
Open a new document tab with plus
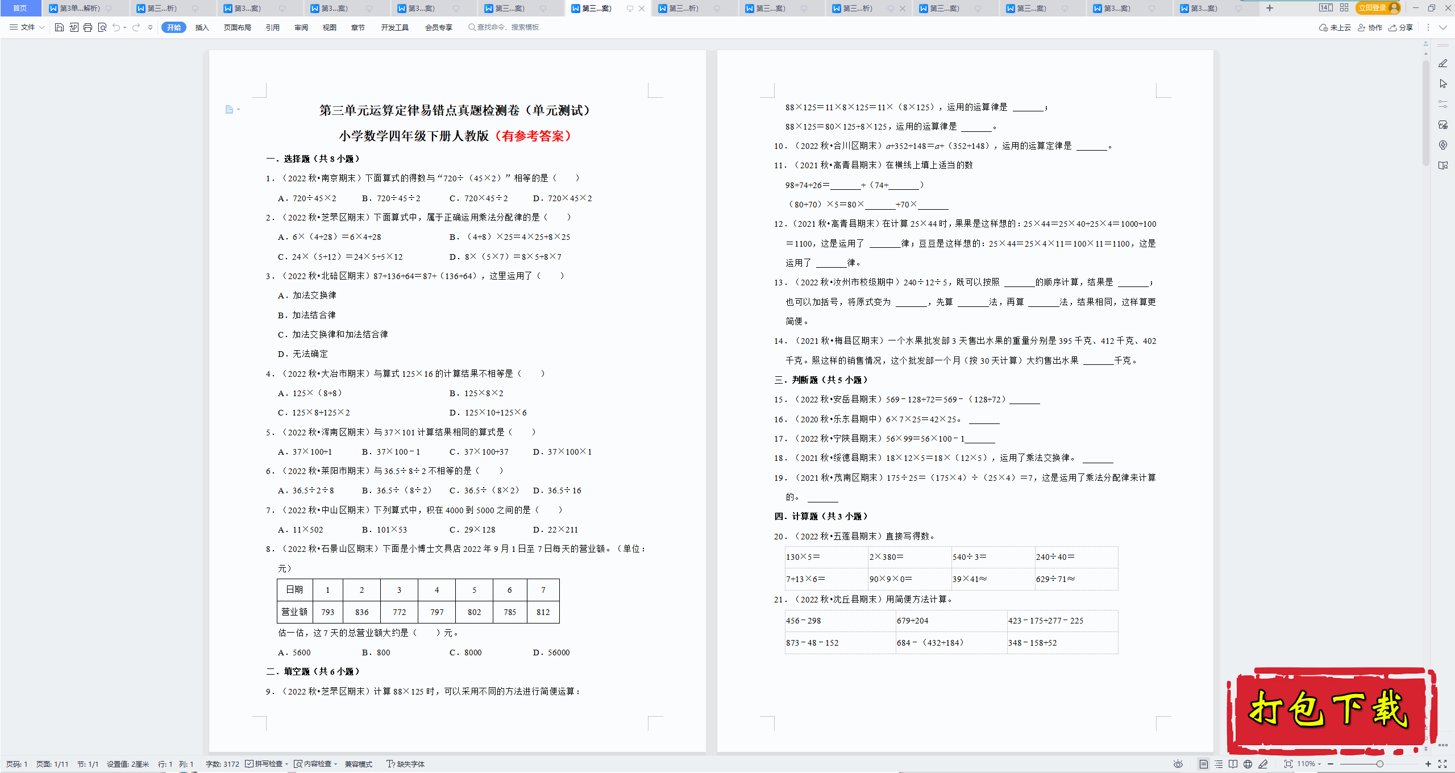point(1270,8)
